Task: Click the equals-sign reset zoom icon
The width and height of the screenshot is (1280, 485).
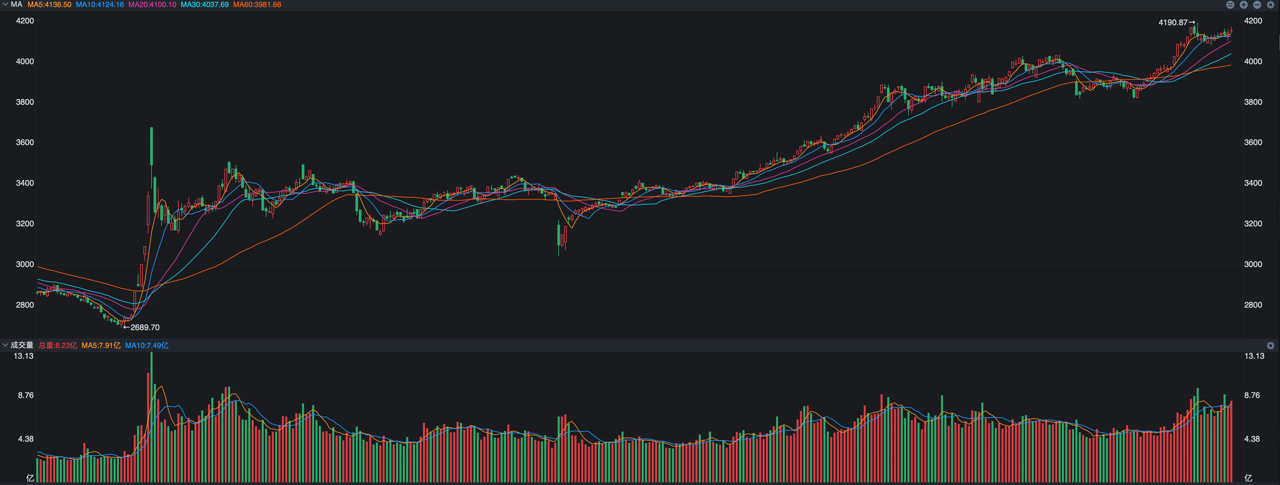Action: coord(1230,4)
